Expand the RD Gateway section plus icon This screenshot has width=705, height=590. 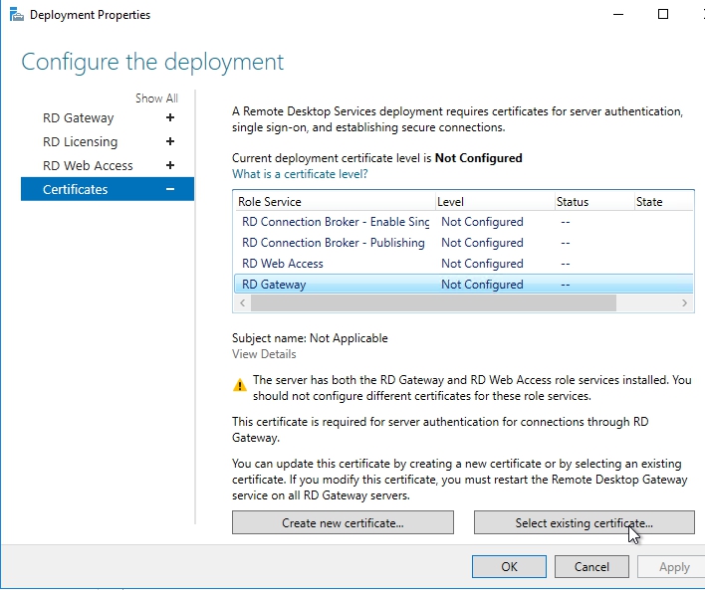tap(170, 118)
